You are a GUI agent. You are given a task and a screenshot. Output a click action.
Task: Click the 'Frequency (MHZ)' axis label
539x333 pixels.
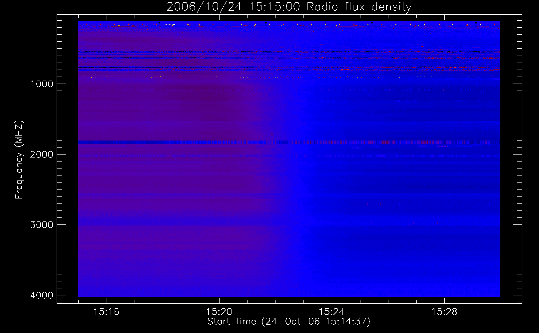(19, 160)
